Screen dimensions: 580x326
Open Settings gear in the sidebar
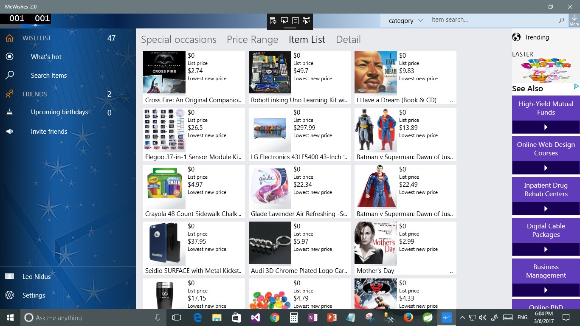[9, 295]
